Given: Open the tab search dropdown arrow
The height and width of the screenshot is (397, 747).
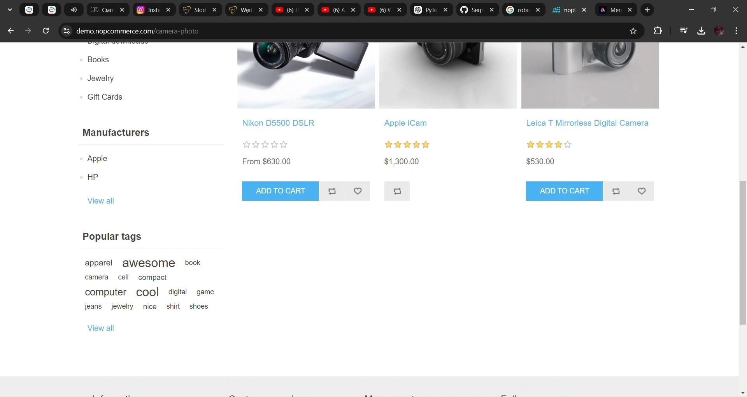Looking at the screenshot, I should [10, 10].
